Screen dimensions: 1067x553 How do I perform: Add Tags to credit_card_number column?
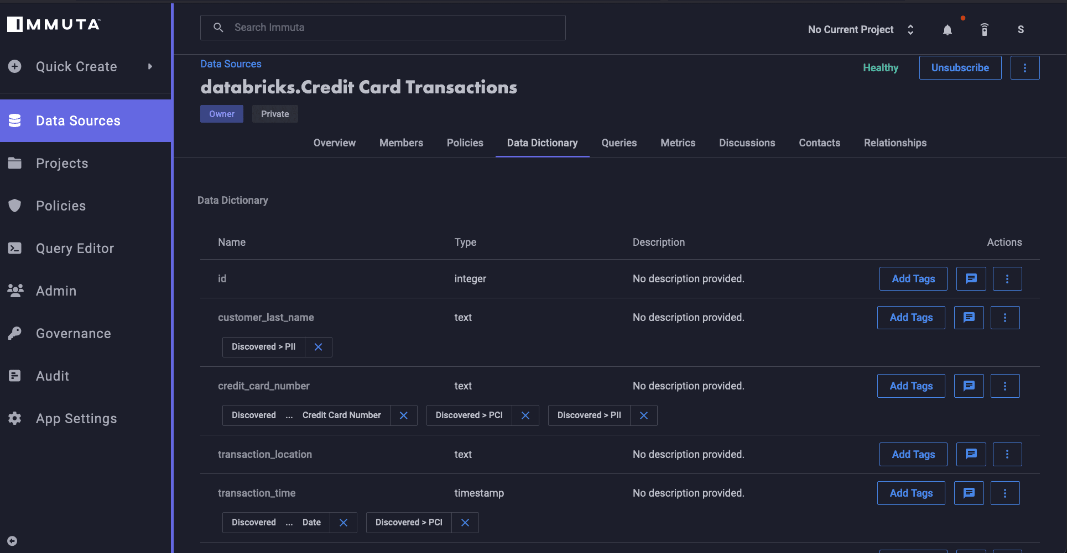911,386
